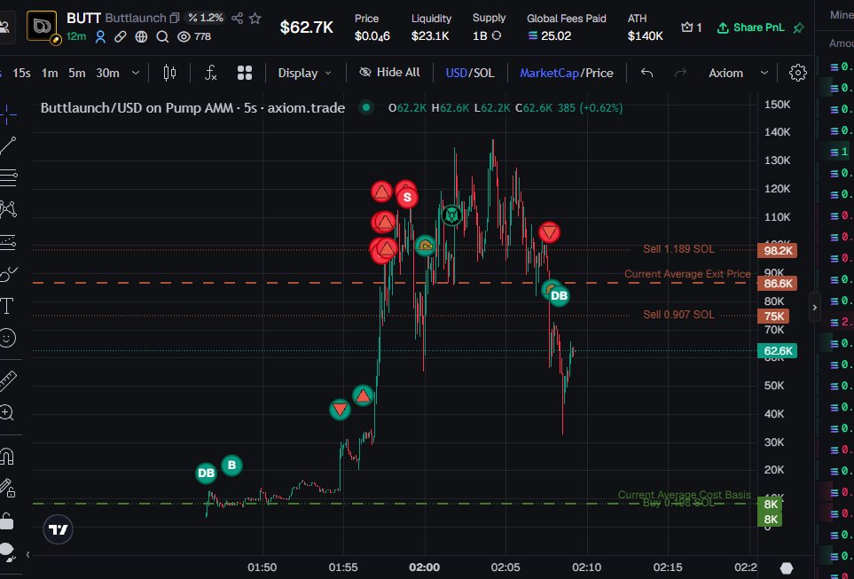
Task: Open the developer profile person icon
Action: pyautogui.click(x=100, y=36)
